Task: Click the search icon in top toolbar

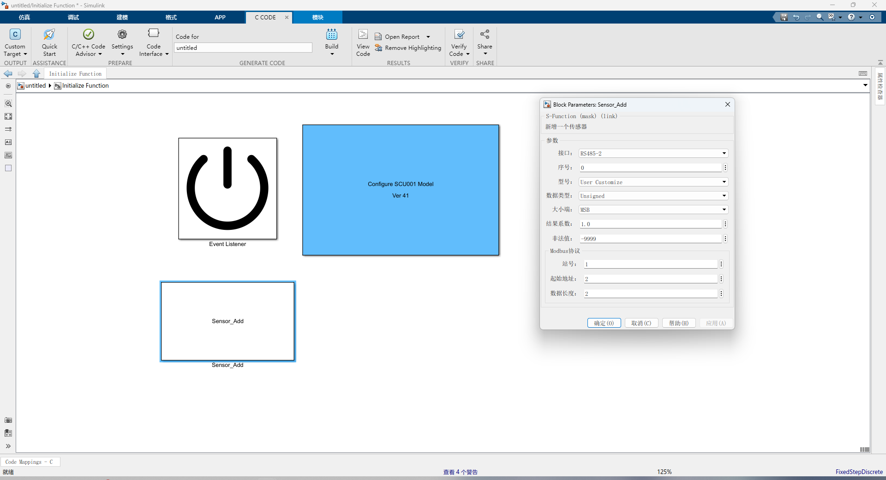Action: tap(820, 17)
